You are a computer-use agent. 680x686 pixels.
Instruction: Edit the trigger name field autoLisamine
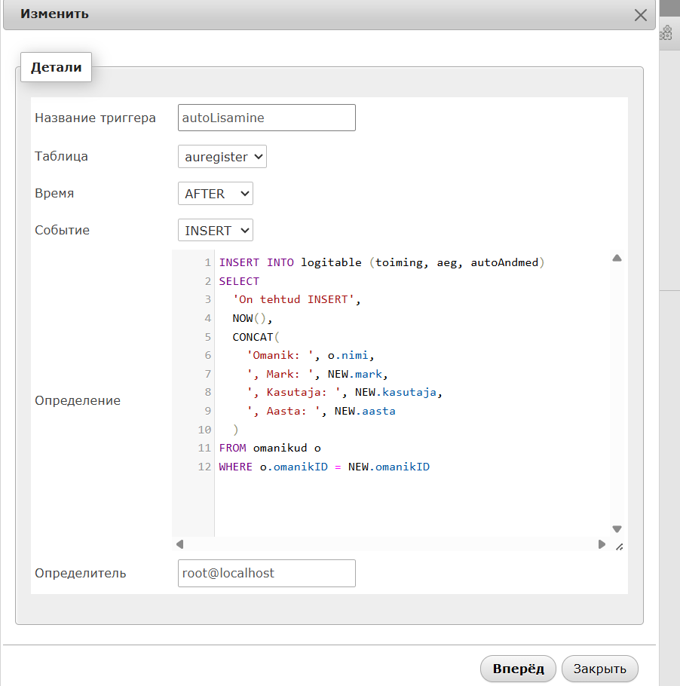pos(266,118)
